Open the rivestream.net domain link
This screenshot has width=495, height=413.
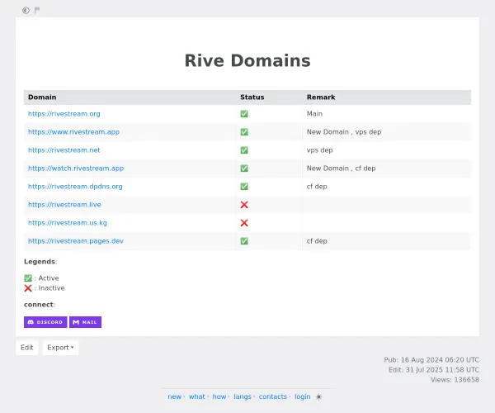pyautogui.click(x=64, y=150)
